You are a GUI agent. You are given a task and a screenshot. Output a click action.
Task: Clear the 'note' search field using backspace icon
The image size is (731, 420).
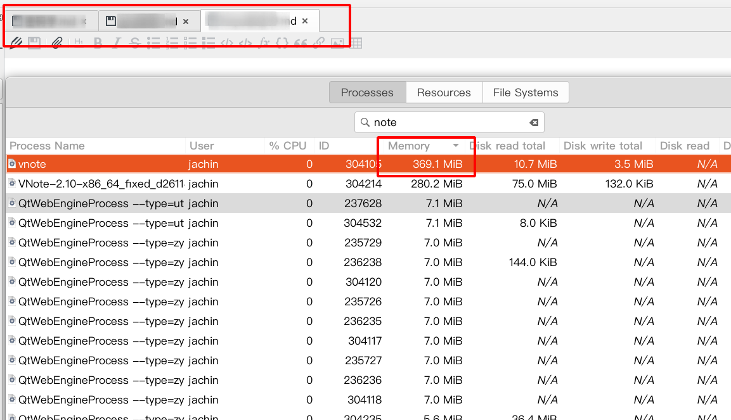click(534, 122)
